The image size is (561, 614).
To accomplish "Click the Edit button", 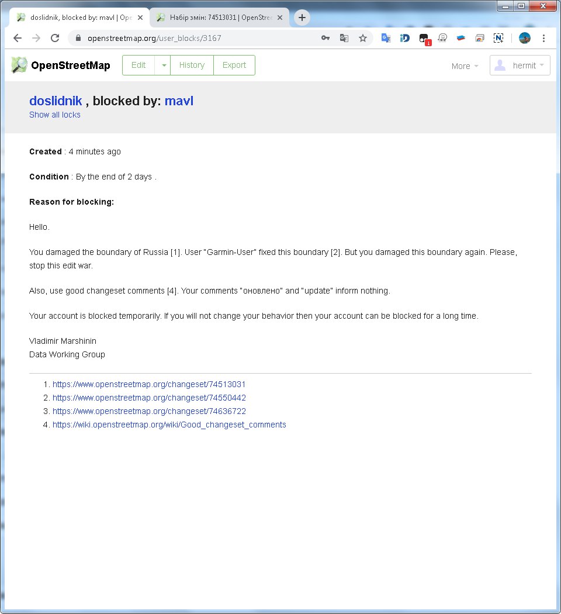I will tap(138, 65).
